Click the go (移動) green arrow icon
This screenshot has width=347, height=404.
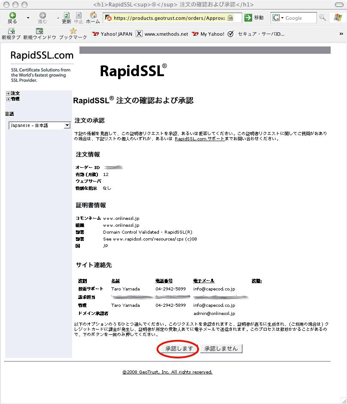point(248,18)
